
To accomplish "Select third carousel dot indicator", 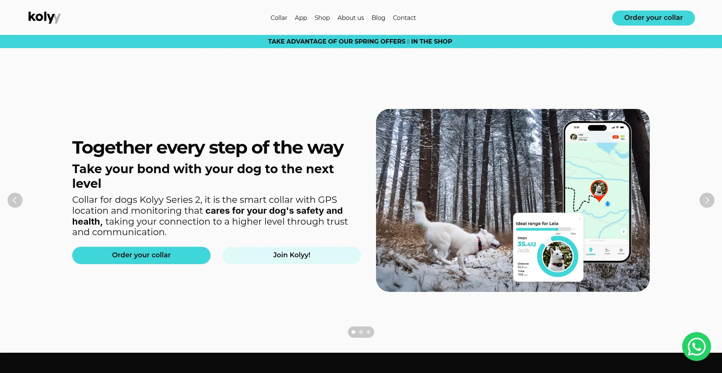I will 369,332.
